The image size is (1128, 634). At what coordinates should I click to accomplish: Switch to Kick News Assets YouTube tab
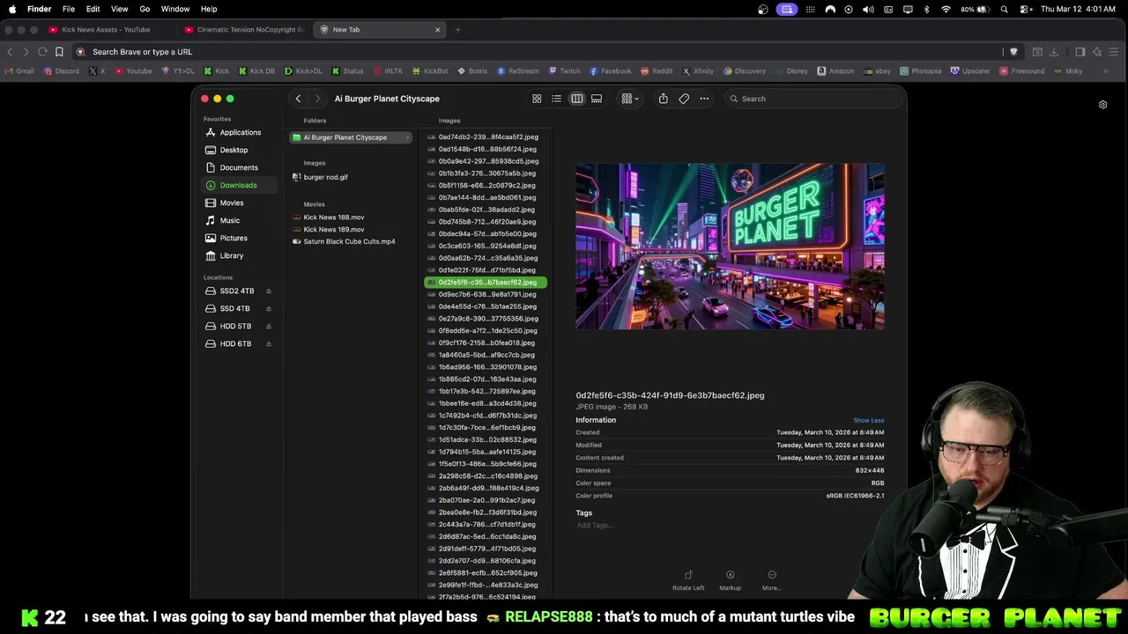pyautogui.click(x=106, y=29)
